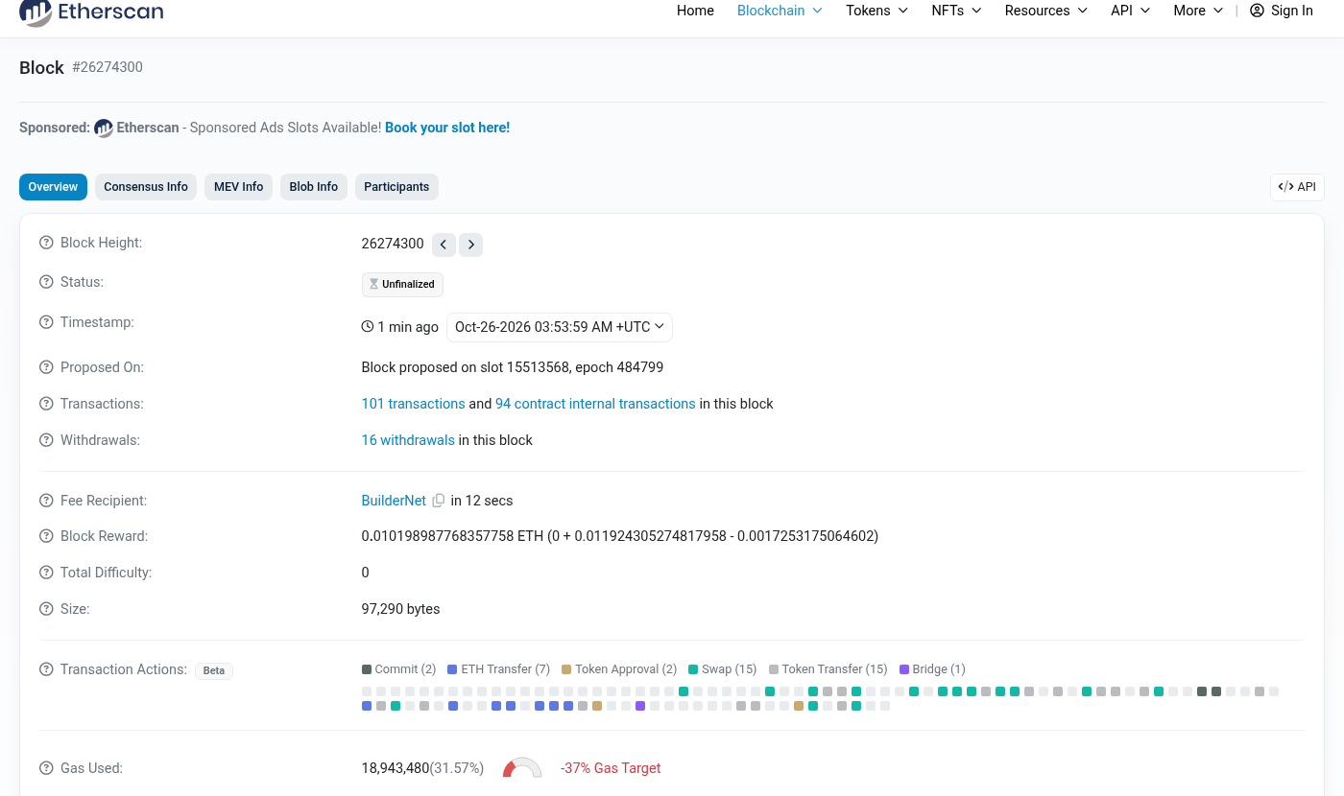The image size is (1344, 796).
Task: View the 16 withdrawals link
Action: pyautogui.click(x=408, y=440)
